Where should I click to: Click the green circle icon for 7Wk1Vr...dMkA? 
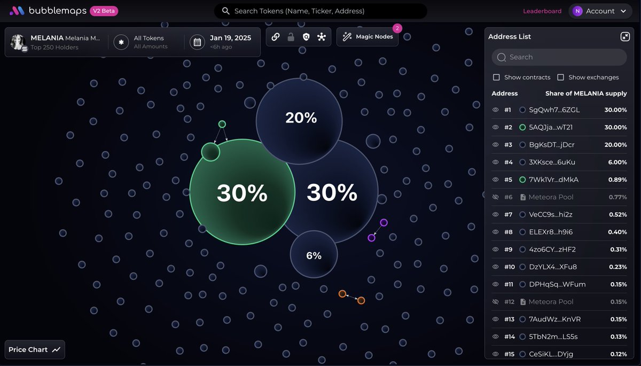(x=522, y=180)
